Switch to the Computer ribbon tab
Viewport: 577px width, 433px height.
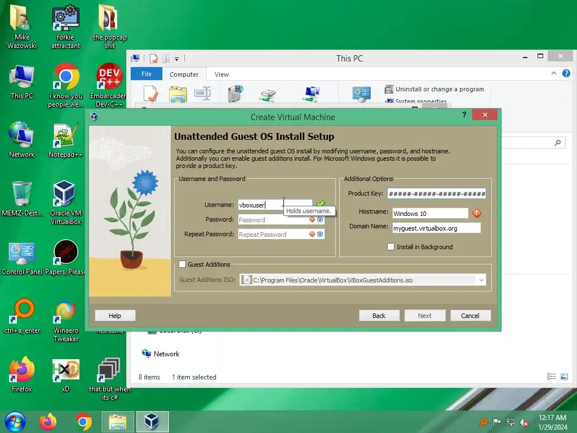[x=184, y=74]
